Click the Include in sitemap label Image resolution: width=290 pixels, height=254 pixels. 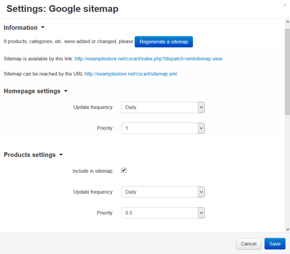93,171
